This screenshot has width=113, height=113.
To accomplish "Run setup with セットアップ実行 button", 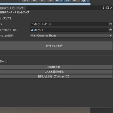I will 56,46.
